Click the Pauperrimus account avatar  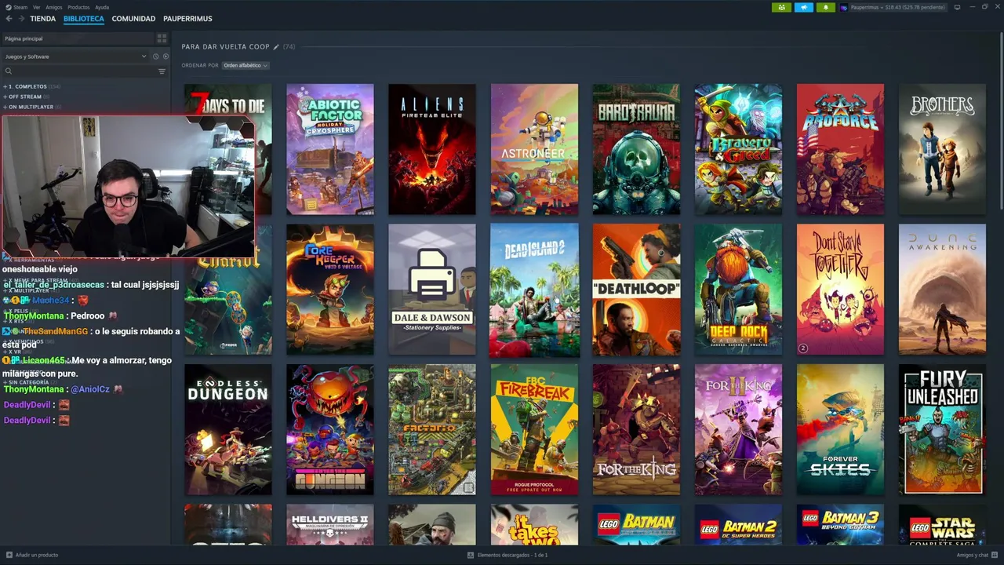(x=844, y=7)
